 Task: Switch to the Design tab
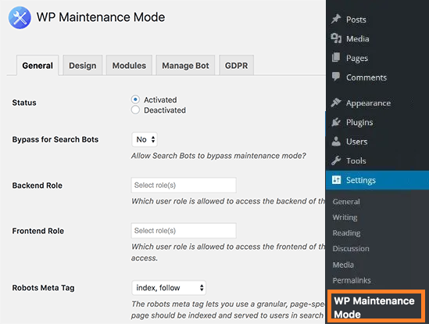[x=83, y=65]
